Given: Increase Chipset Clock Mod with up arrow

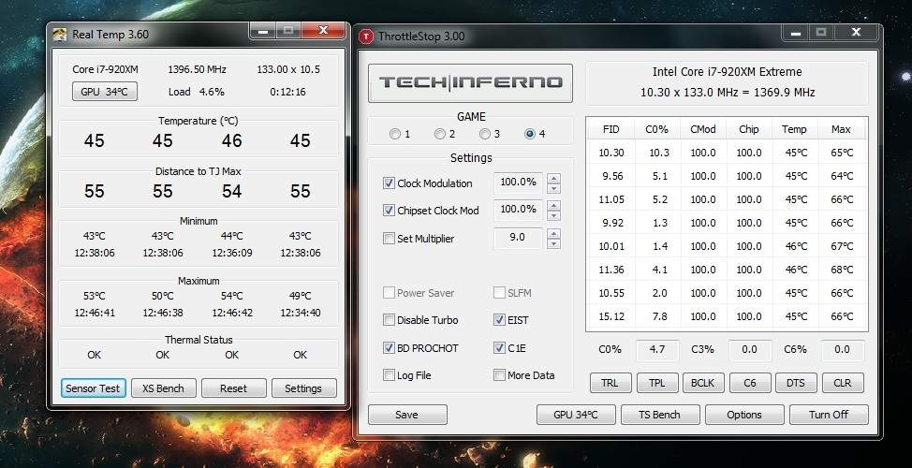Looking at the screenshot, I should [x=554, y=205].
